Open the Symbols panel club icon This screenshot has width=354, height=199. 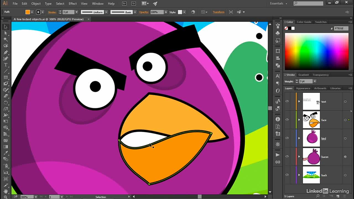pyautogui.click(x=278, y=33)
